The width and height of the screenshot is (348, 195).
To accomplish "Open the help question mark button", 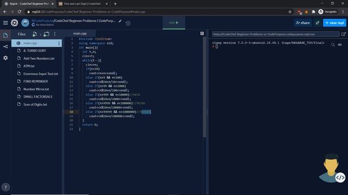I will [5, 187].
